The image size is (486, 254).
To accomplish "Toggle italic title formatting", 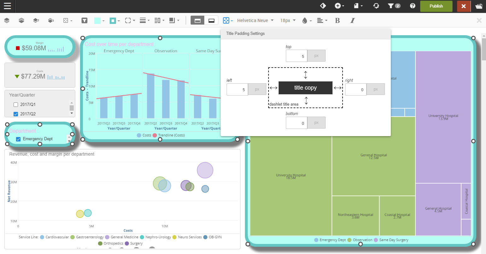I will click(x=352, y=20).
